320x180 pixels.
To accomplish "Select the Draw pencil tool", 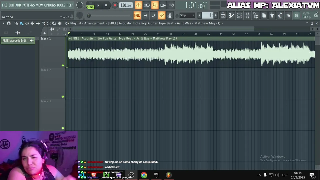I will pyautogui.click(x=16, y=23).
